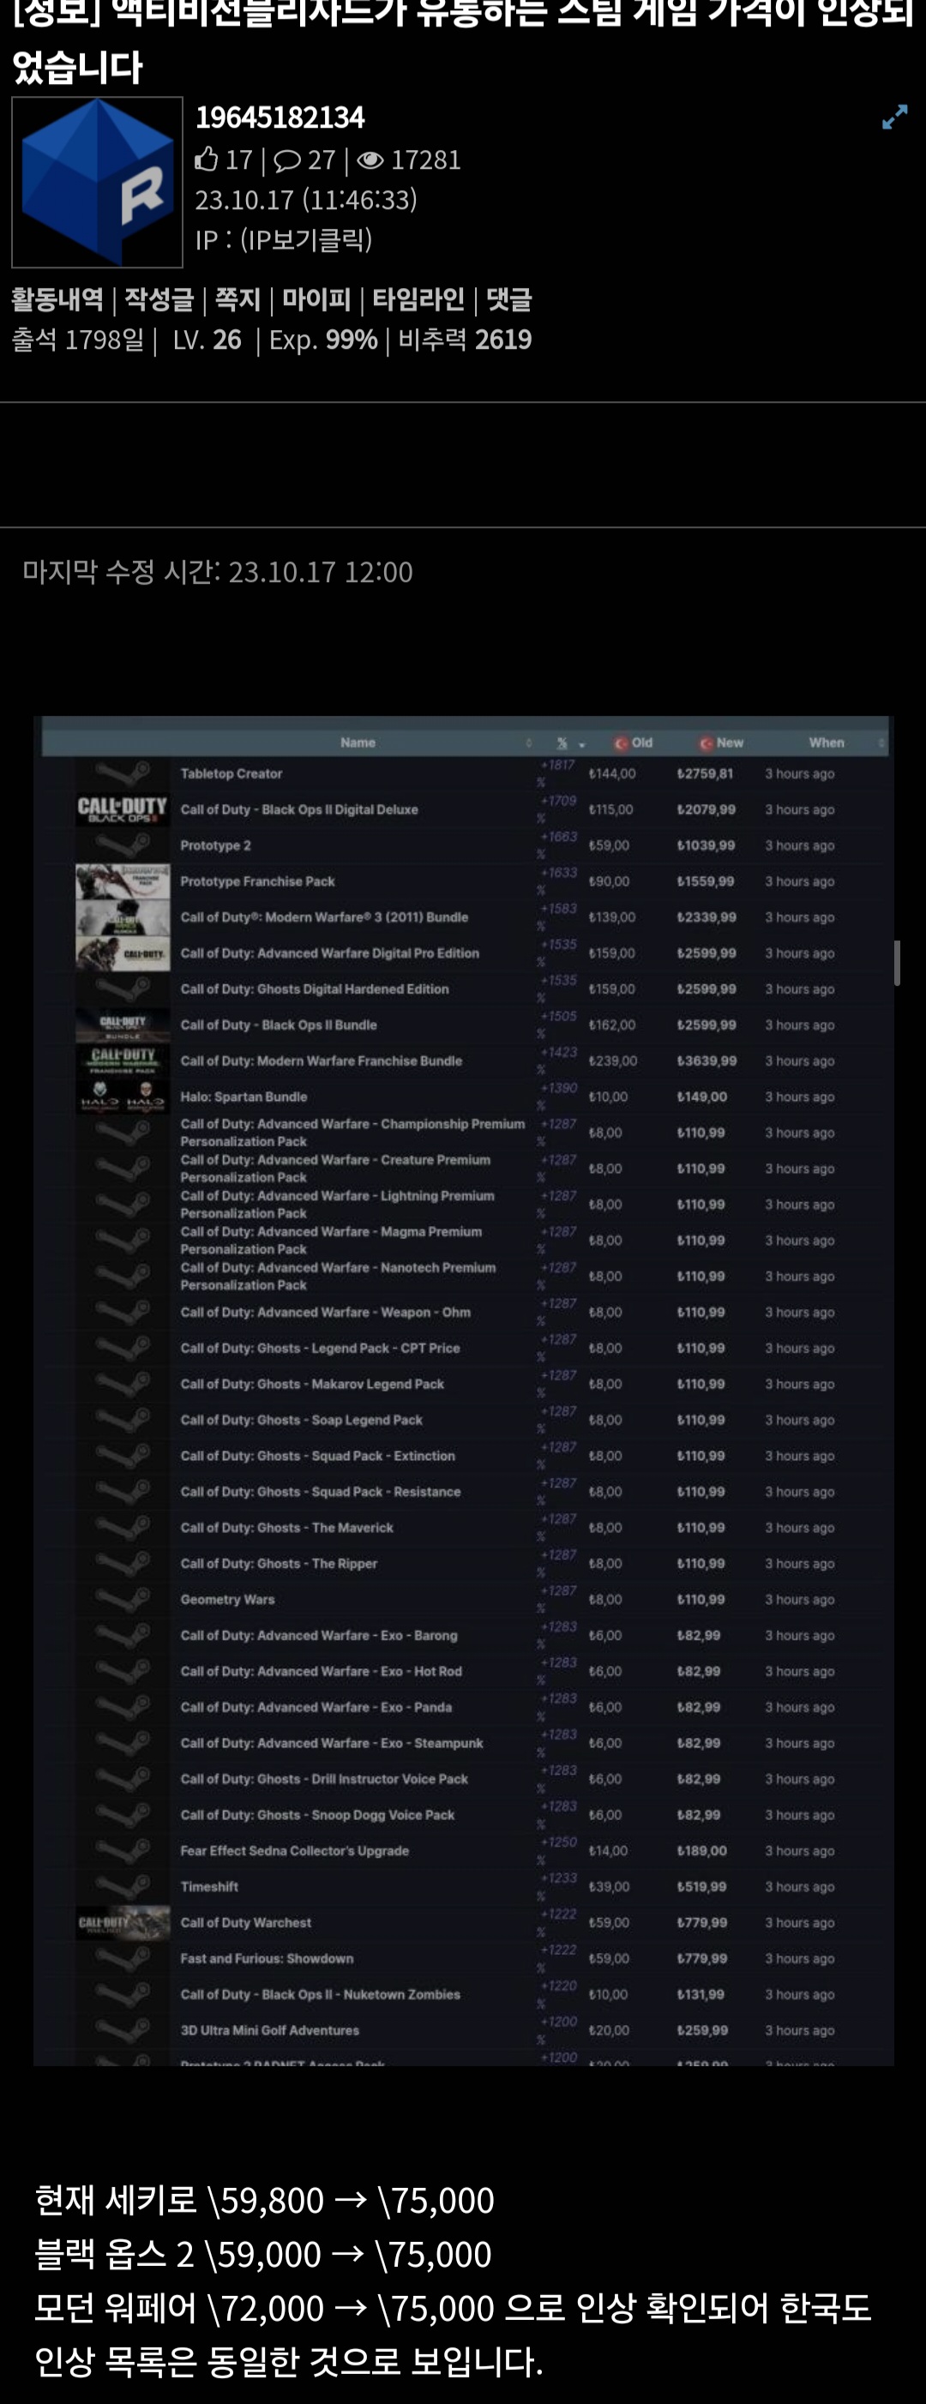Click the Halo: Spartan Bundle name

pyautogui.click(x=244, y=1097)
